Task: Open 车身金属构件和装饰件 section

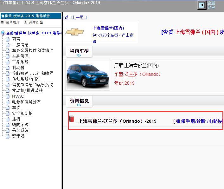Action: (33, 50)
